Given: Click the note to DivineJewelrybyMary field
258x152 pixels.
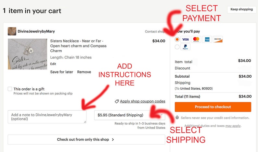Looking at the screenshot, I should point(47,117).
